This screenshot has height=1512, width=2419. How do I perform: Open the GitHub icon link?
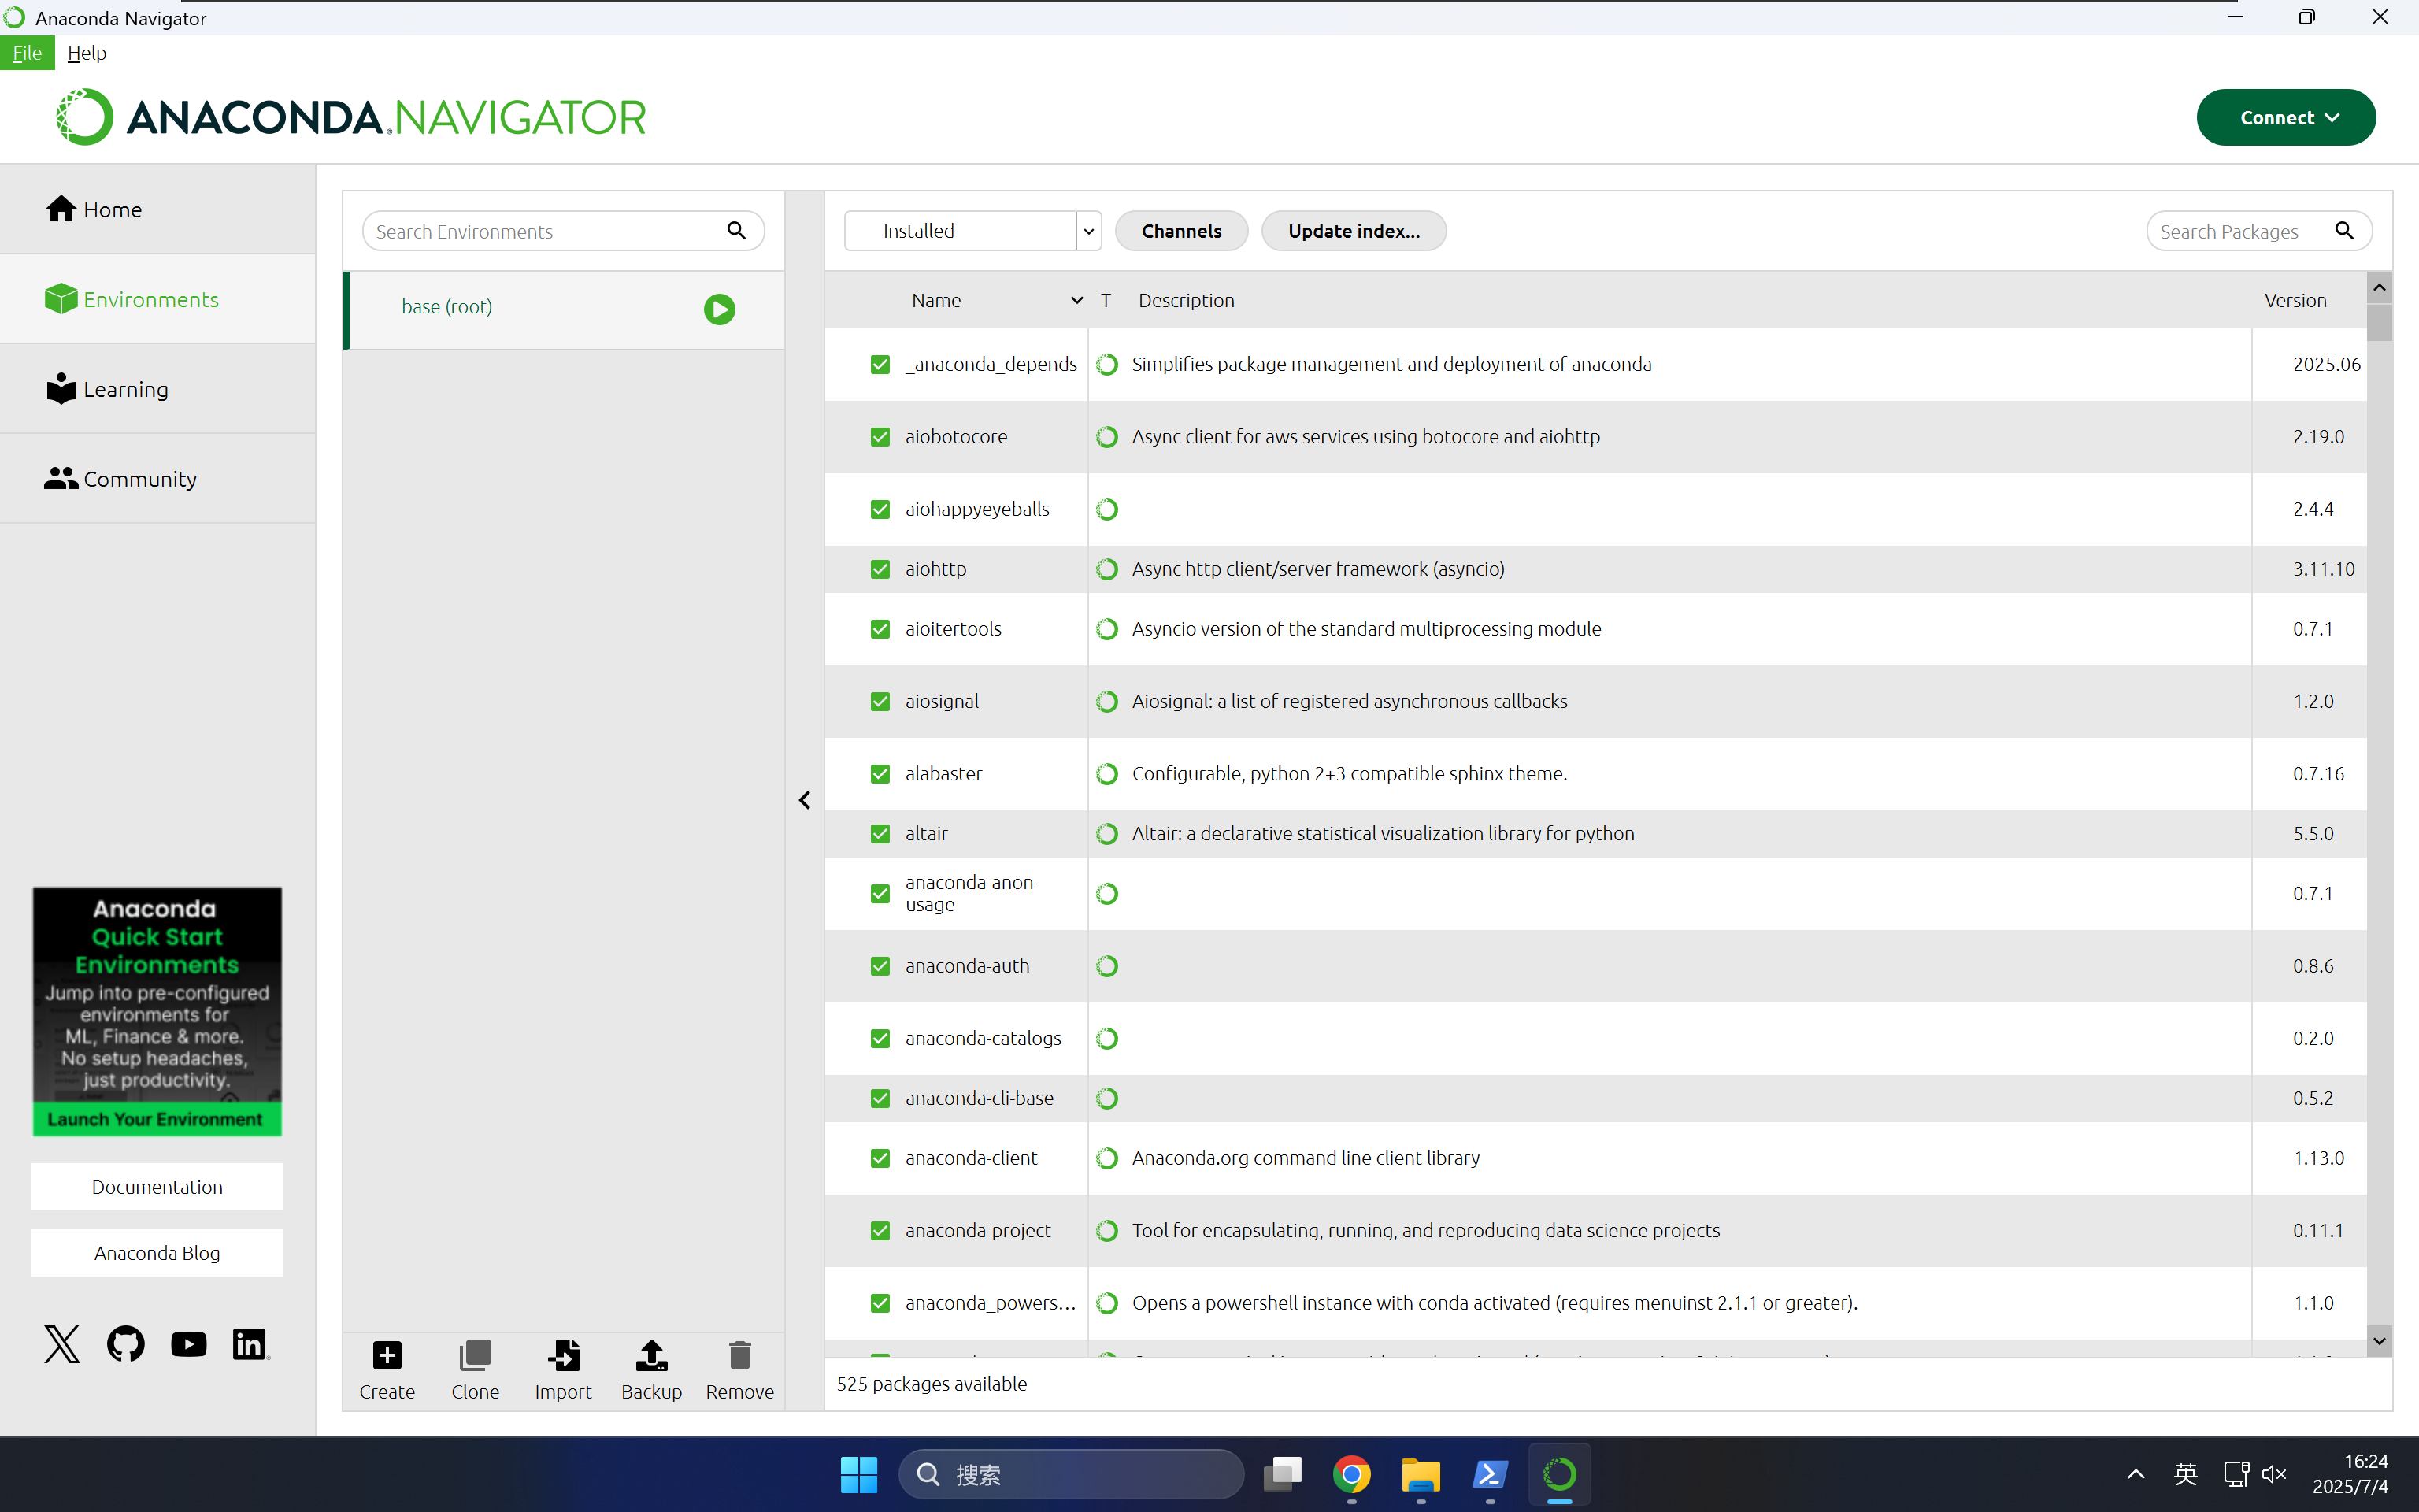pos(126,1344)
